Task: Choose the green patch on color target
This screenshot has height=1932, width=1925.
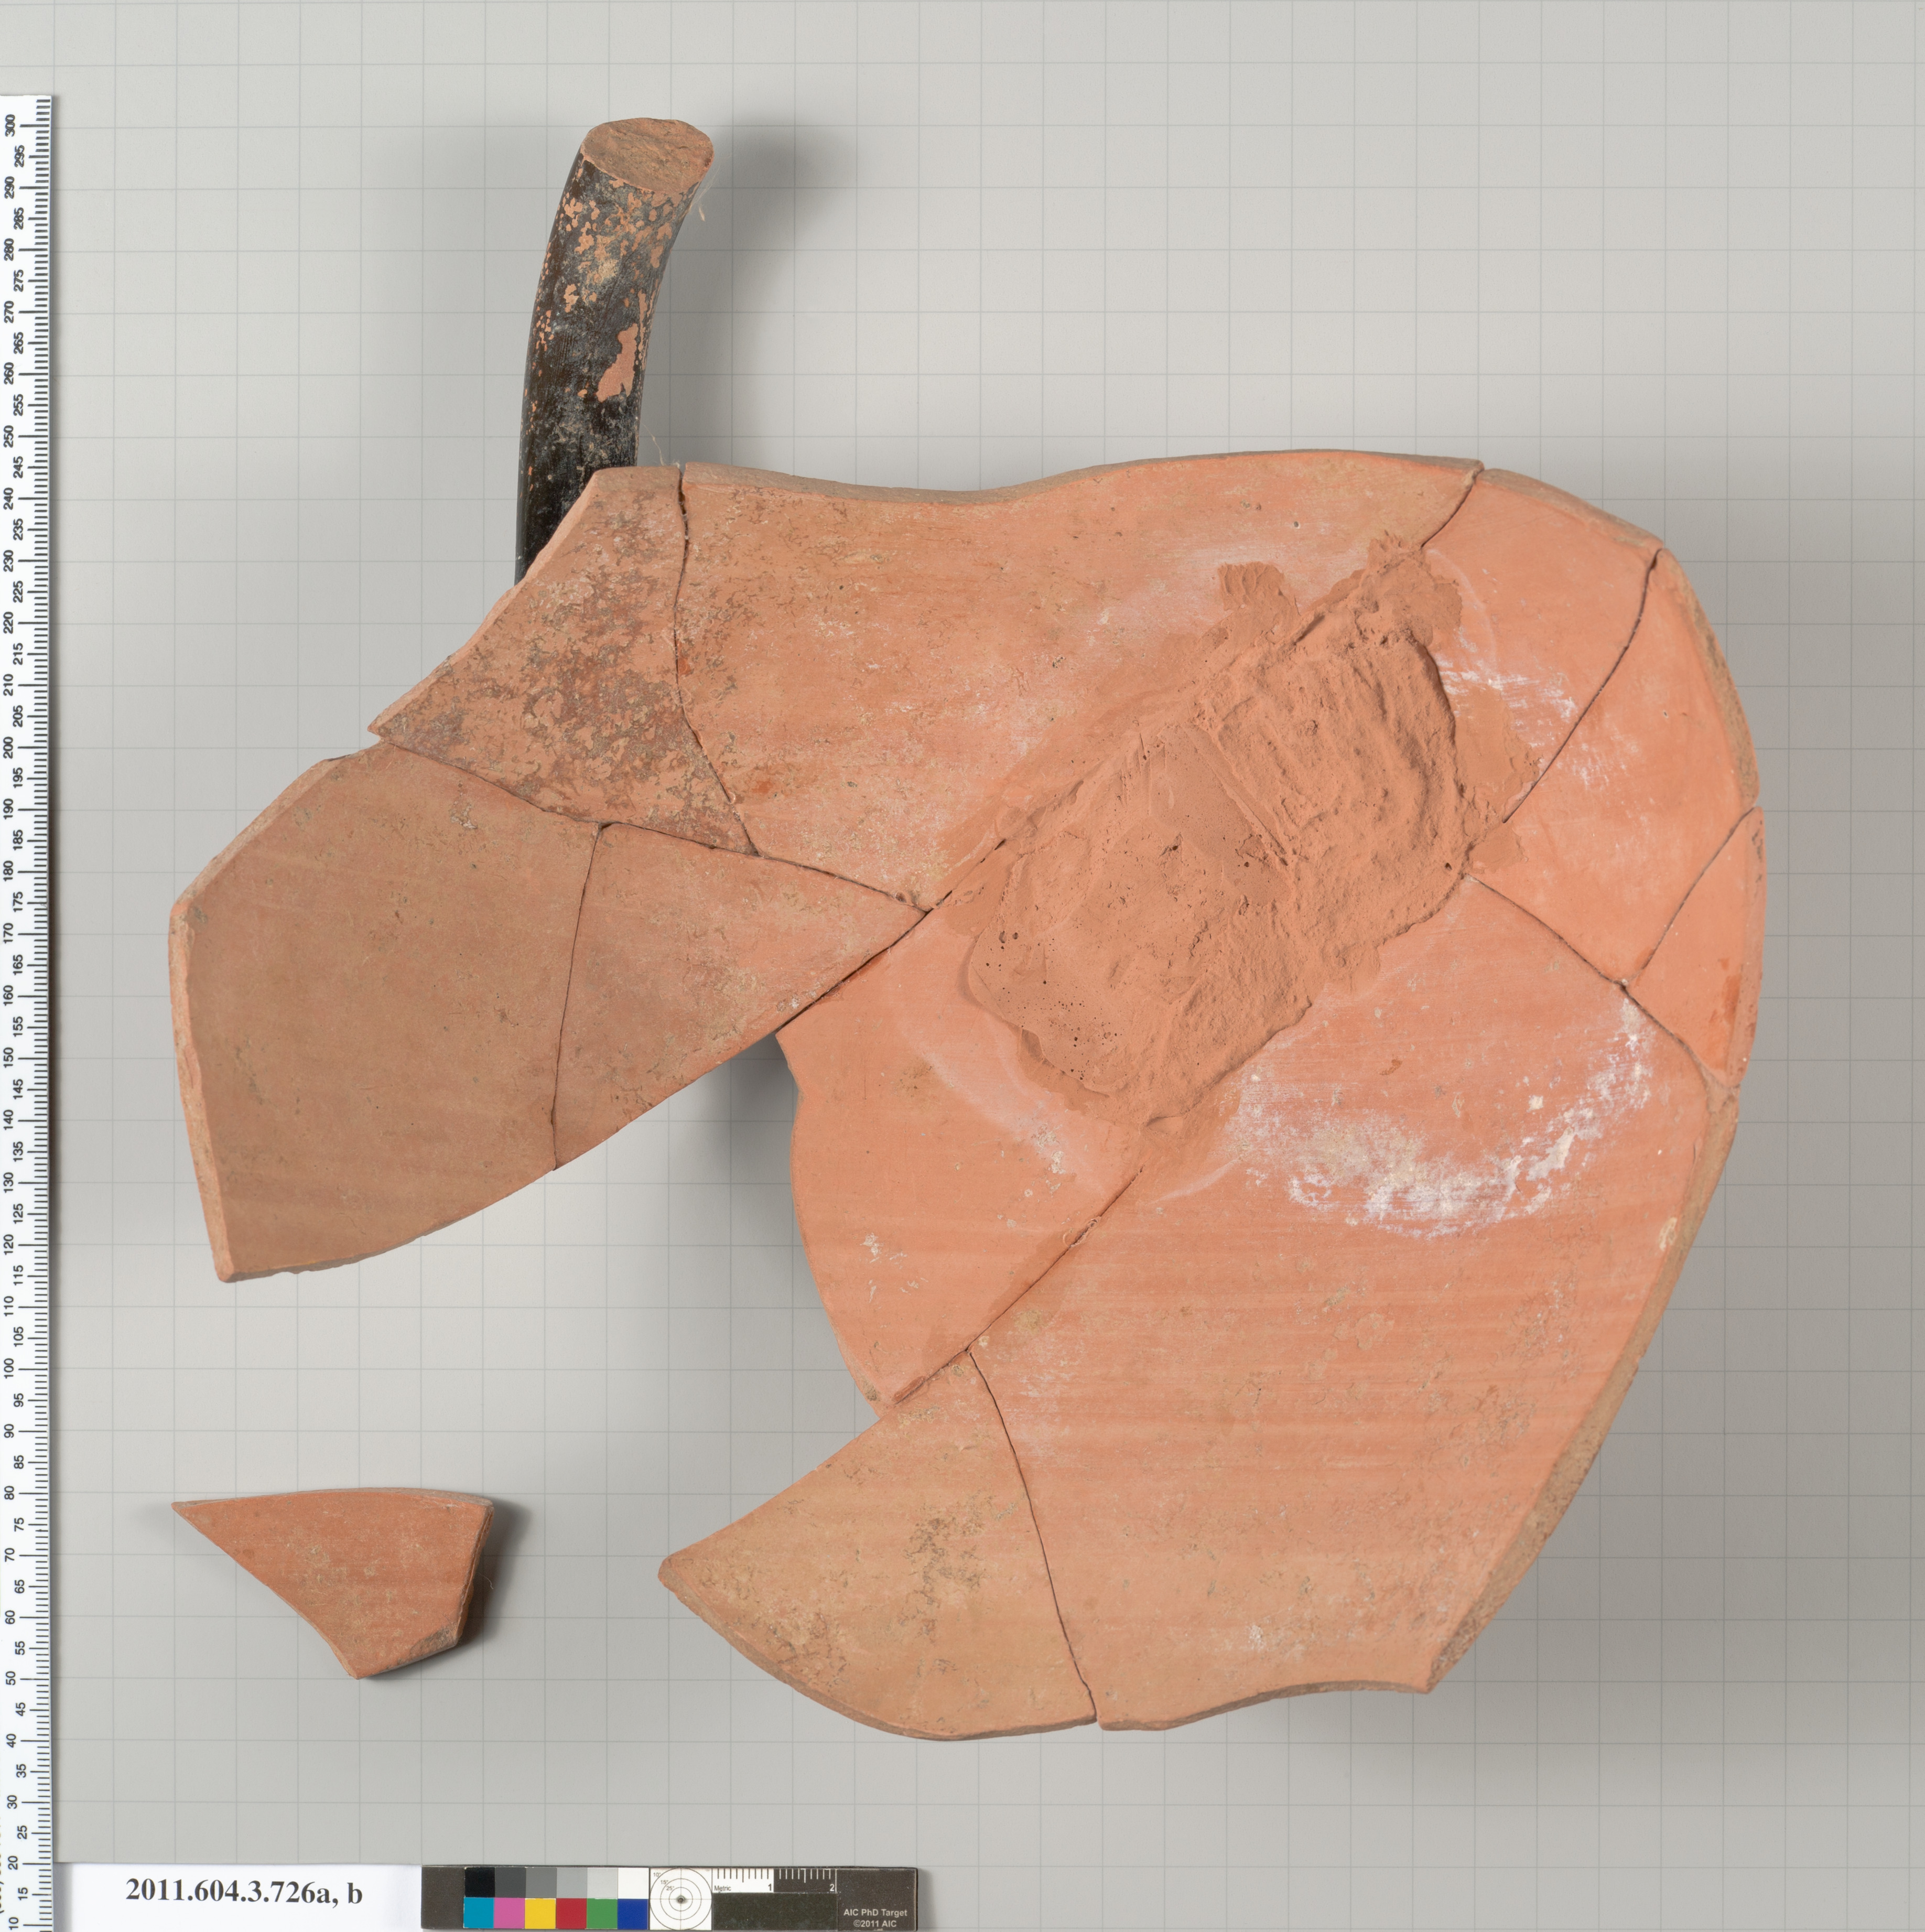Action: click(602, 1913)
